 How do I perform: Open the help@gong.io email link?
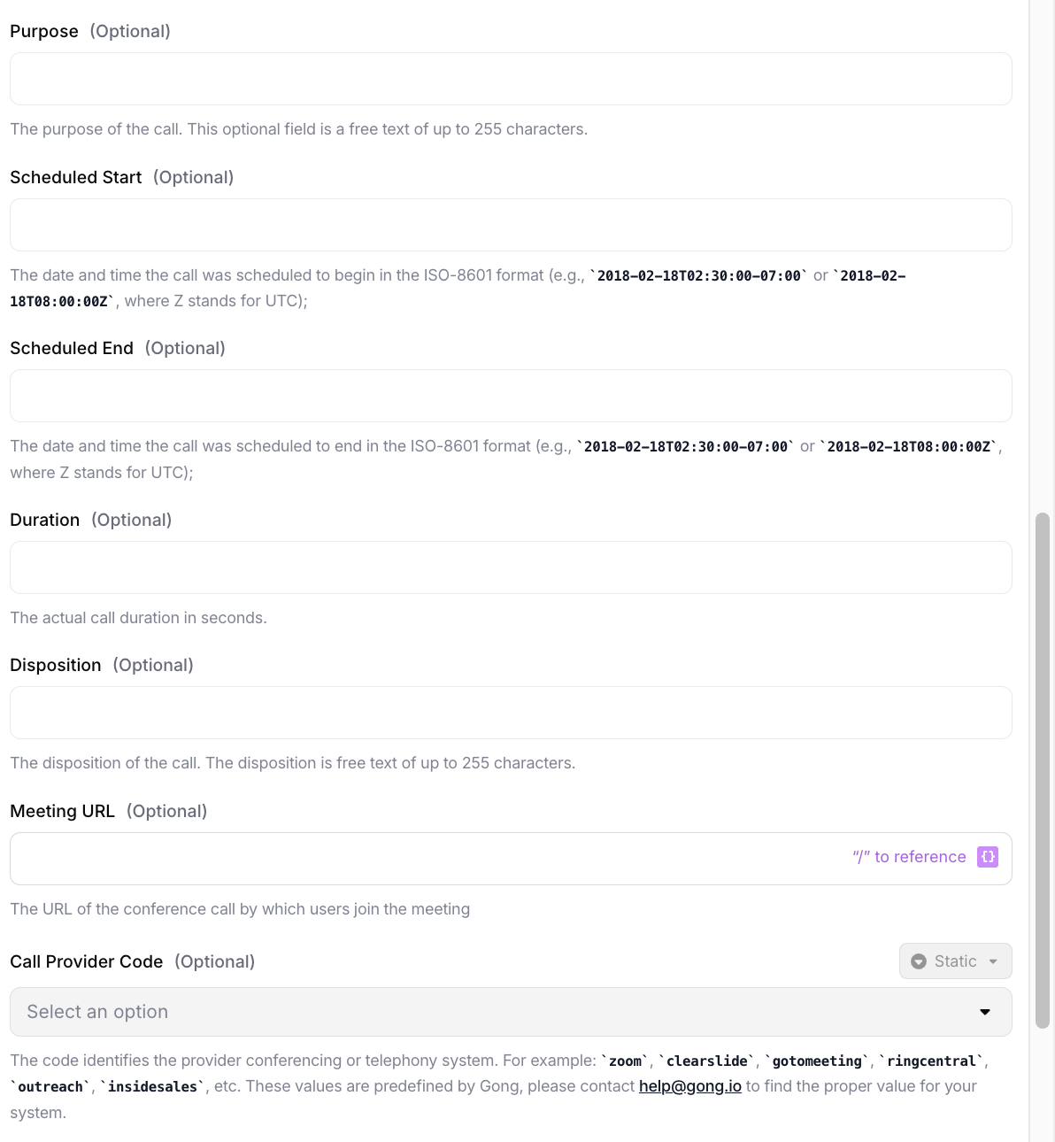pos(689,1086)
